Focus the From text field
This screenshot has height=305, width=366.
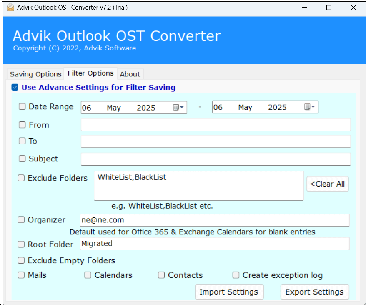[216, 125]
